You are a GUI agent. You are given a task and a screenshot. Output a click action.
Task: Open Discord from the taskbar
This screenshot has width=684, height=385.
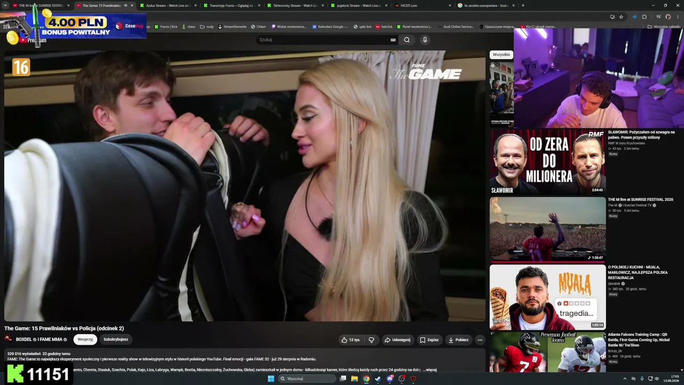390,379
